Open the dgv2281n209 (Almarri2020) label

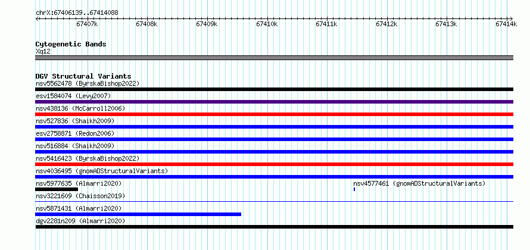coord(80,221)
